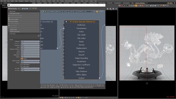This screenshot has width=176, height=99.
Task: Click the gear settings icon above render view
Action: pyautogui.click(x=113, y=9)
